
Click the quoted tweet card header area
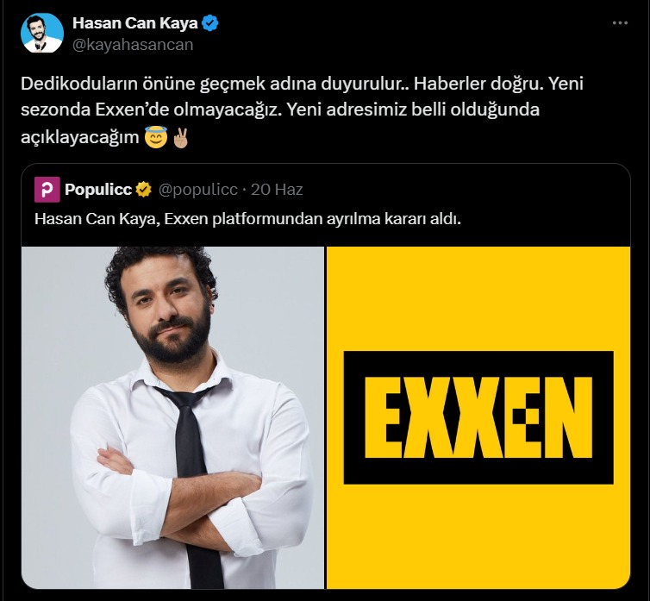tap(168, 190)
